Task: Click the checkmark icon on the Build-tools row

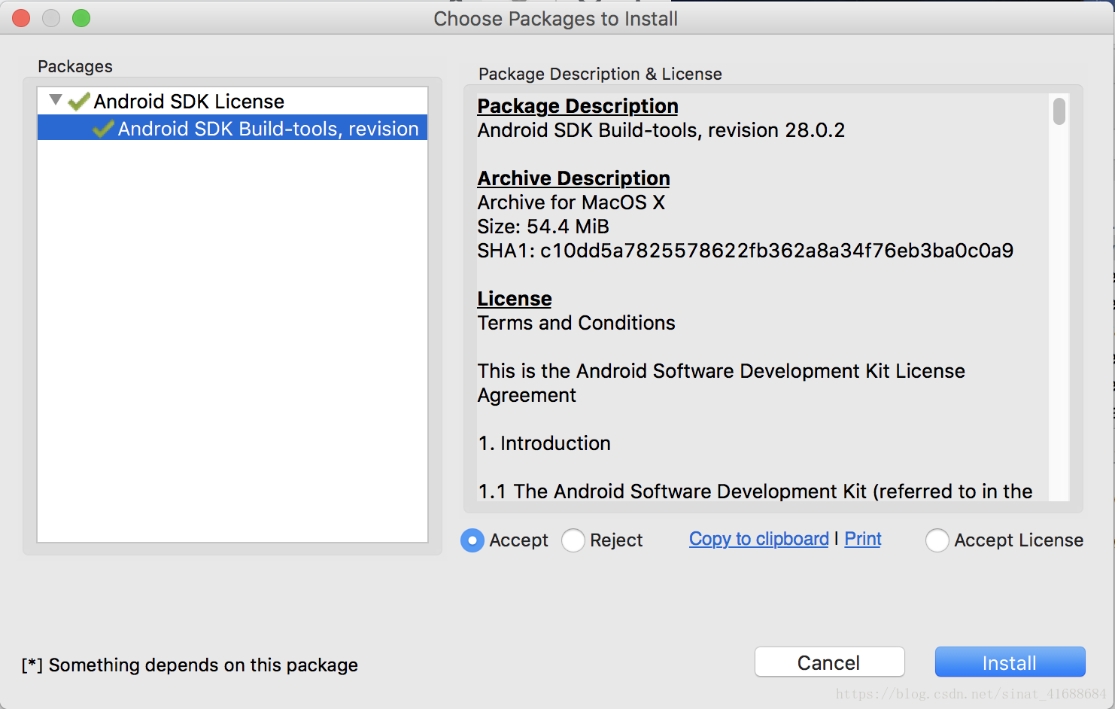Action: [x=103, y=129]
